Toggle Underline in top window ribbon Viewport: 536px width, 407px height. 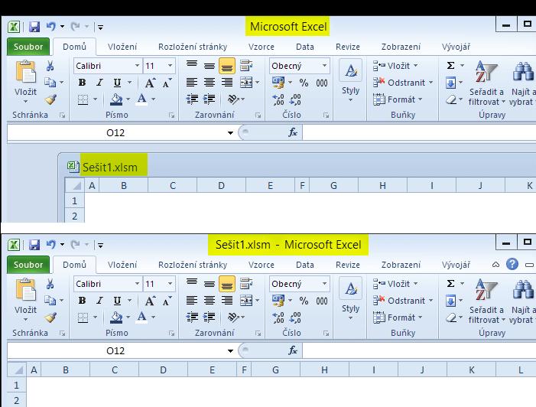click(x=117, y=83)
